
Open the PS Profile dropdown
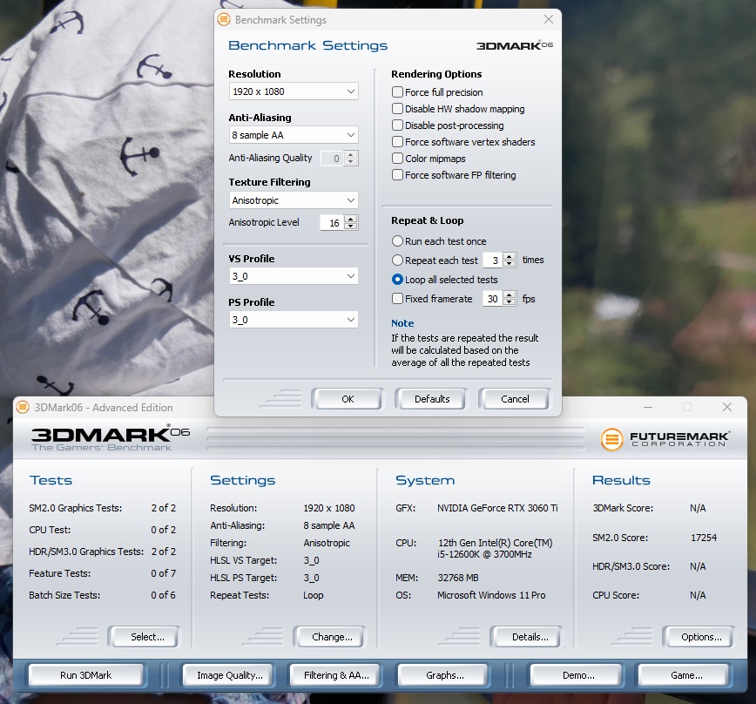click(x=294, y=320)
